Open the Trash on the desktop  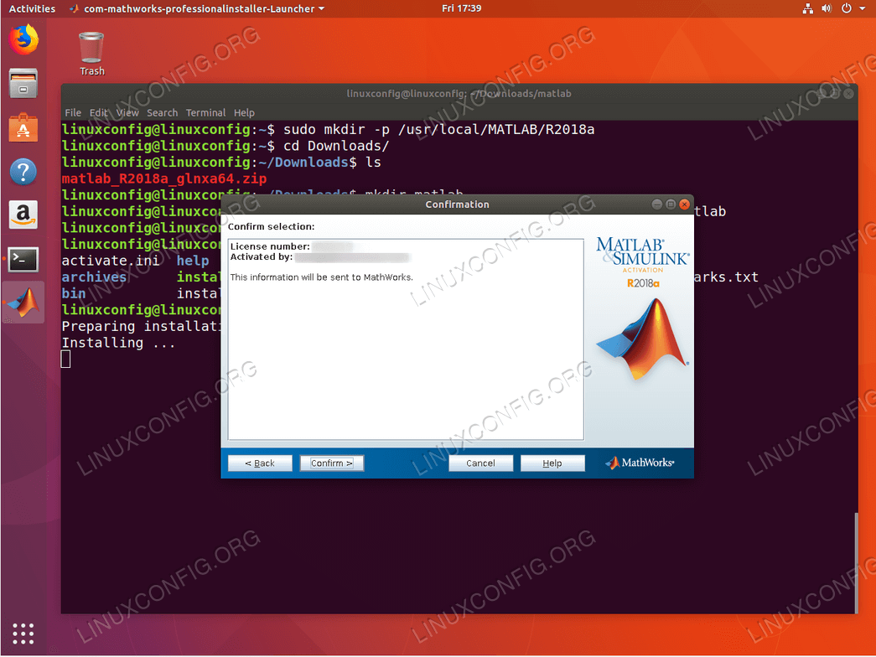click(x=91, y=48)
